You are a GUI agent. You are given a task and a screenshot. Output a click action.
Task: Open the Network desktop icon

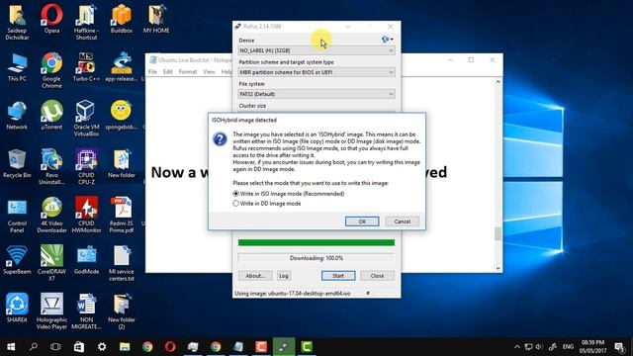[x=17, y=115]
